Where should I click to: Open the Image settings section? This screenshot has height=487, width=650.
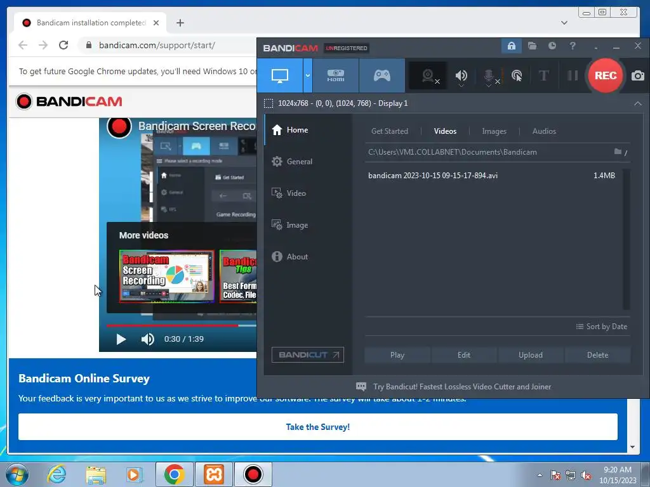point(289,225)
